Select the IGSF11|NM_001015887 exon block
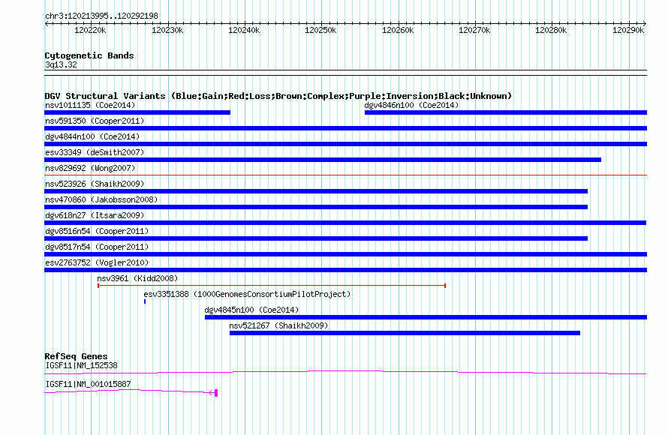The image size is (668, 435). [216, 392]
